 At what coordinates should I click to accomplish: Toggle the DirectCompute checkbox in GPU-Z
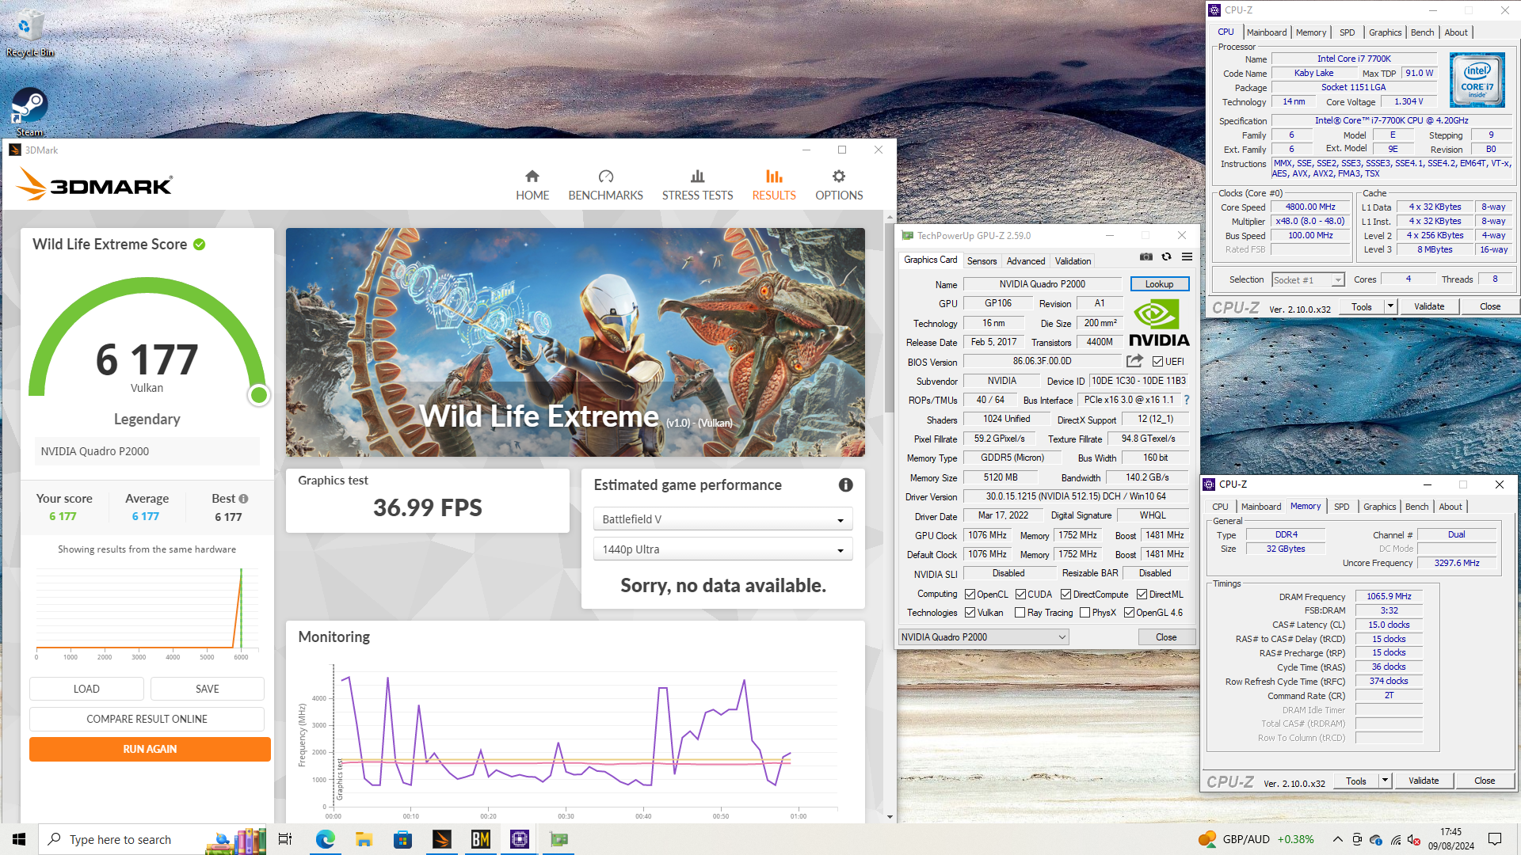pos(1065,595)
